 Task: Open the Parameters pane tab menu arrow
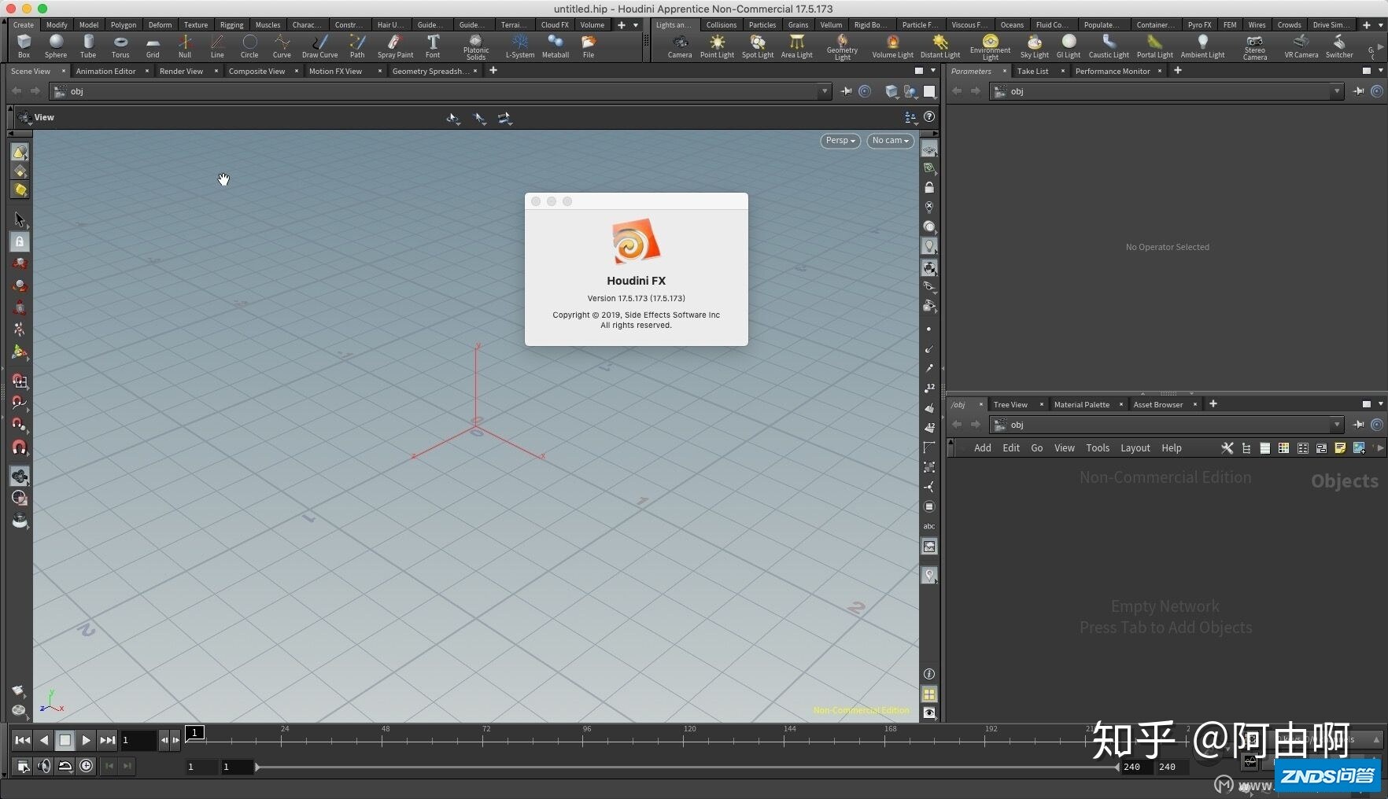(x=1381, y=71)
